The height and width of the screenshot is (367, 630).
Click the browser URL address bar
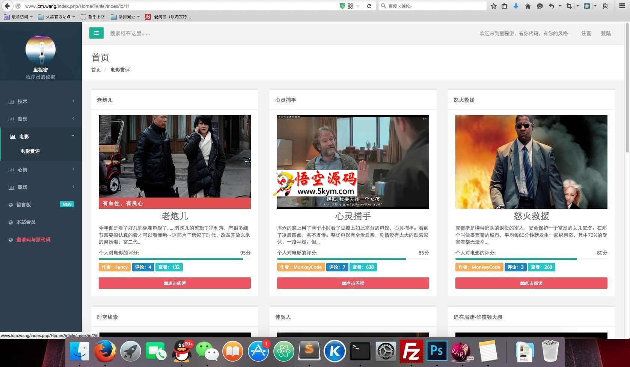[x=180, y=6]
